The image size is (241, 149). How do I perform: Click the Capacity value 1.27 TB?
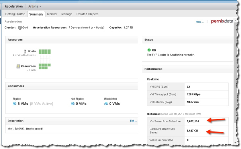(x=128, y=27)
